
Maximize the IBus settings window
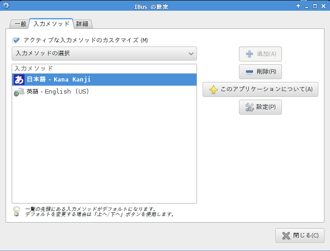point(315,6)
